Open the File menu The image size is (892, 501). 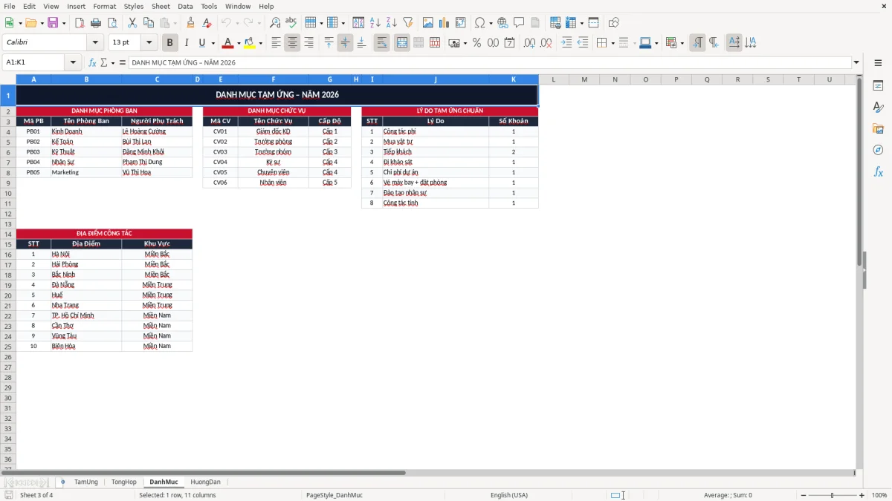tap(10, 6)
